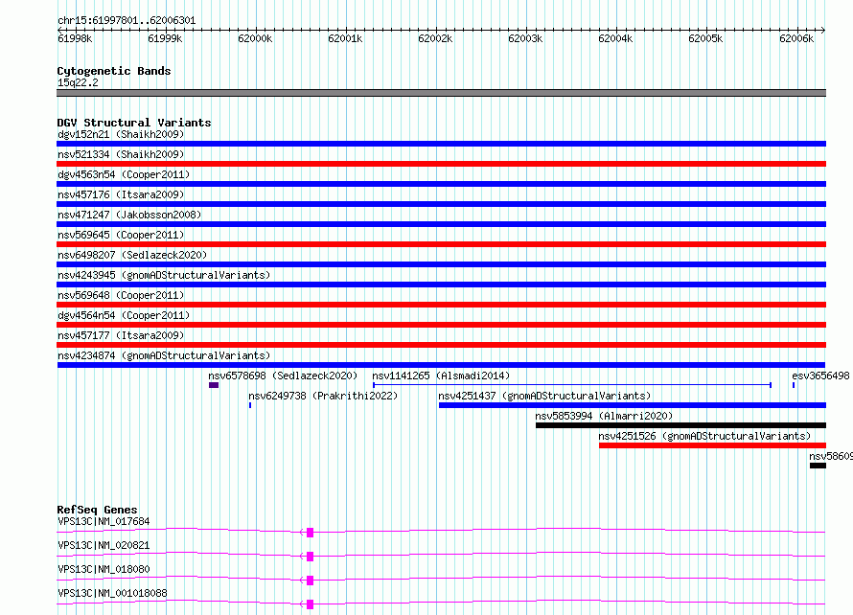Click the VPS13C NM_018080 exon square
Image resolution: width=853 pixels, height=615 pixels.
click(x=311, y=581)
